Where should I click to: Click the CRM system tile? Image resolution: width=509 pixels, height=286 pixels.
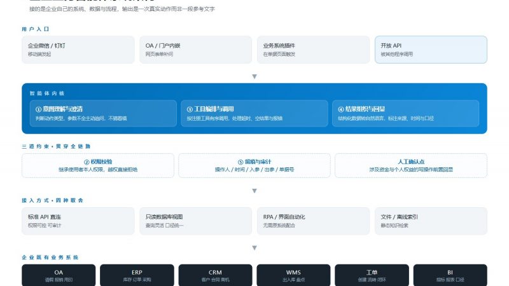pos(215,275)
